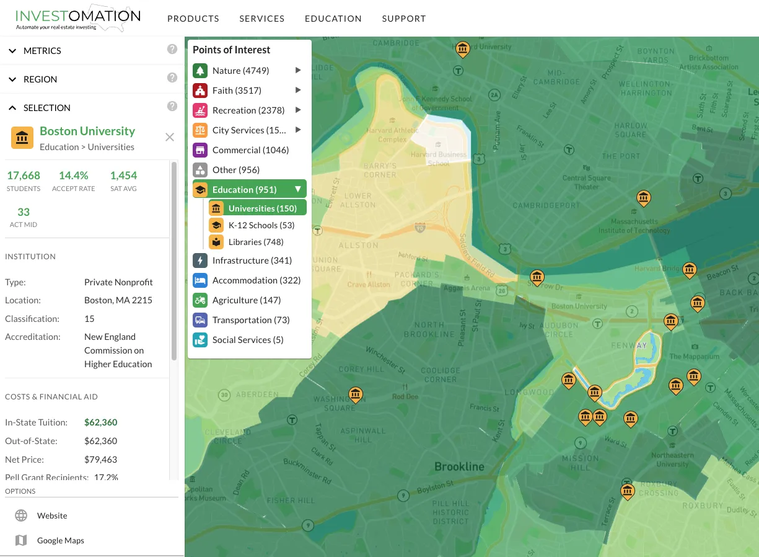This screenshot has height=557, width=759.
Task: Click the Transportation bus icon
Action: click(x=200, y=320)
